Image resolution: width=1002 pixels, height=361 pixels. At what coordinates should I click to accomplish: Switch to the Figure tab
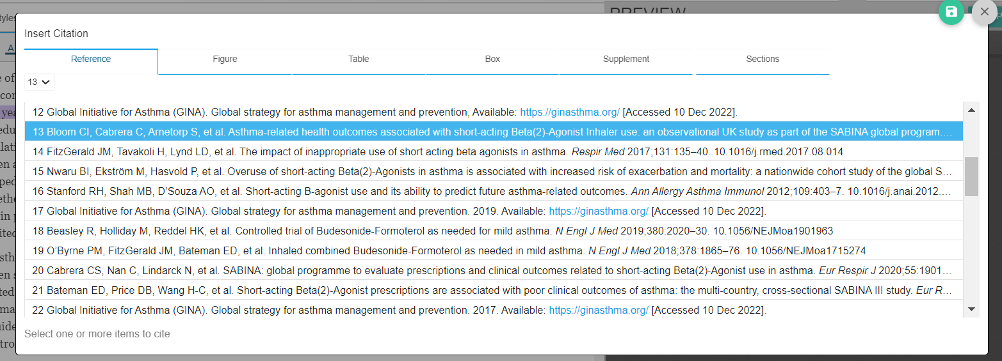point(225,59)
